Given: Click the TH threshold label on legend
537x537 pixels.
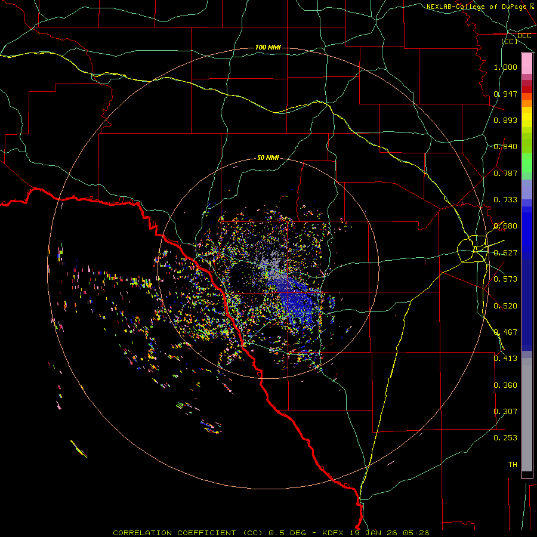Looking at the screenshot, I should [x=513, y=465].
